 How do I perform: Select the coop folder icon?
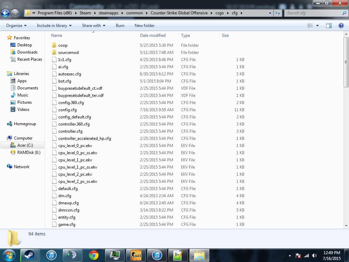(54, 45)
